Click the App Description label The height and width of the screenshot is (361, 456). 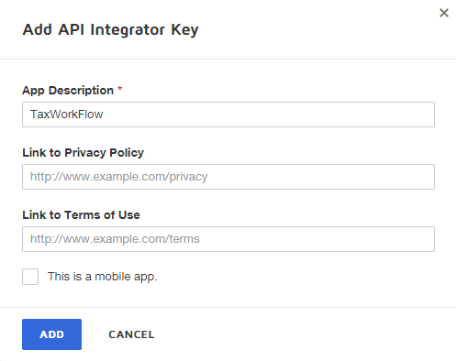click(x=68, y=91)
